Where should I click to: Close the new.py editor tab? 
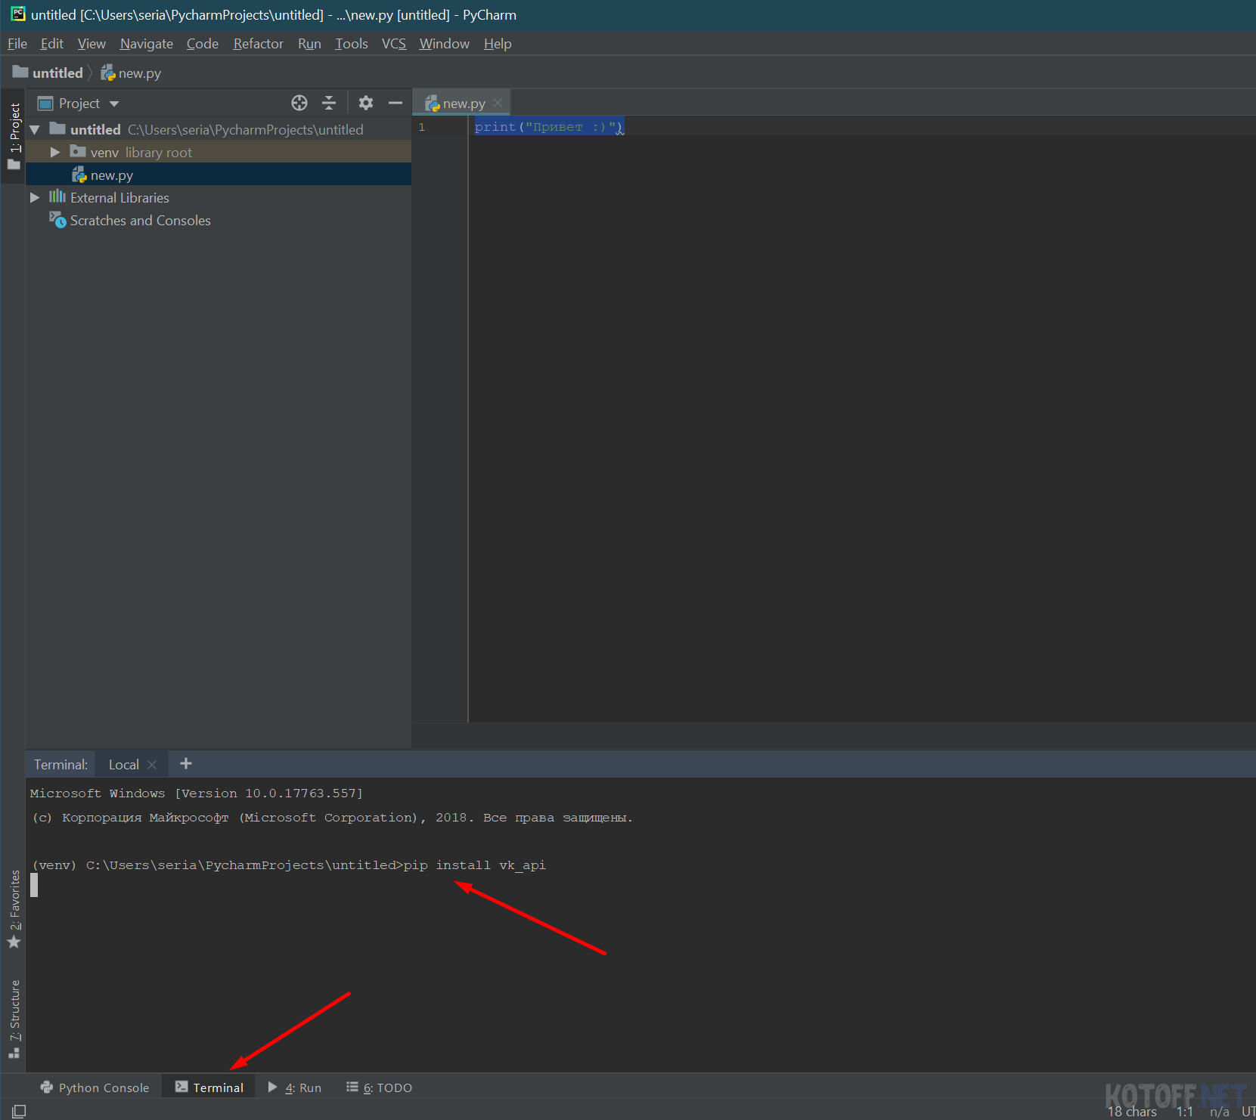[498, 104]
